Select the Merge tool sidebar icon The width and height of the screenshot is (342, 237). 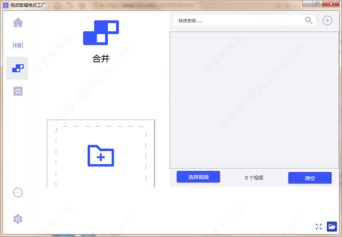(x=18, y=68)
